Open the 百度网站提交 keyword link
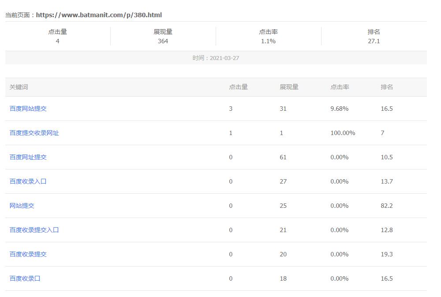The width and height of the screenshot is (441, 297). 28,109
